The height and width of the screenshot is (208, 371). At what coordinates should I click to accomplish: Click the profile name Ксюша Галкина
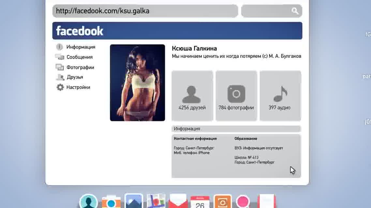pyautogui.click(x=194, y=48)
